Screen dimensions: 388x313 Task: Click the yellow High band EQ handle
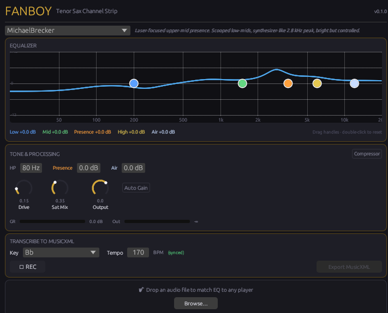point(317,83)
